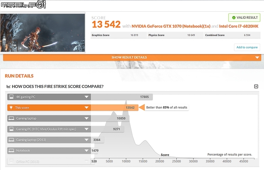Open the Fire Strike benchmark scene thumbnail
This screenshot has height=170, width=264.
coord(43,33)
